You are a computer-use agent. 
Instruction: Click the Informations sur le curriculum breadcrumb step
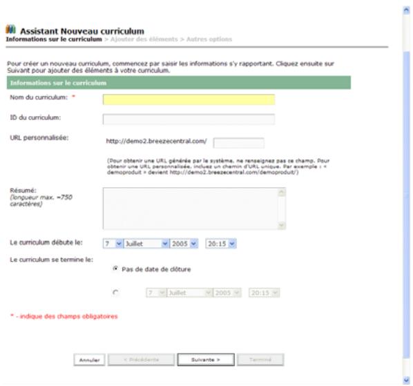(x=54, y=39)
